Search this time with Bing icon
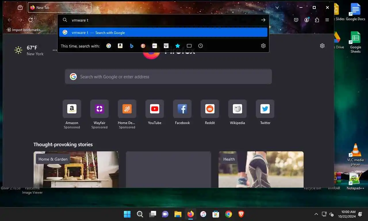This screenshot has height=221, width=368. [x=132, y=46]
